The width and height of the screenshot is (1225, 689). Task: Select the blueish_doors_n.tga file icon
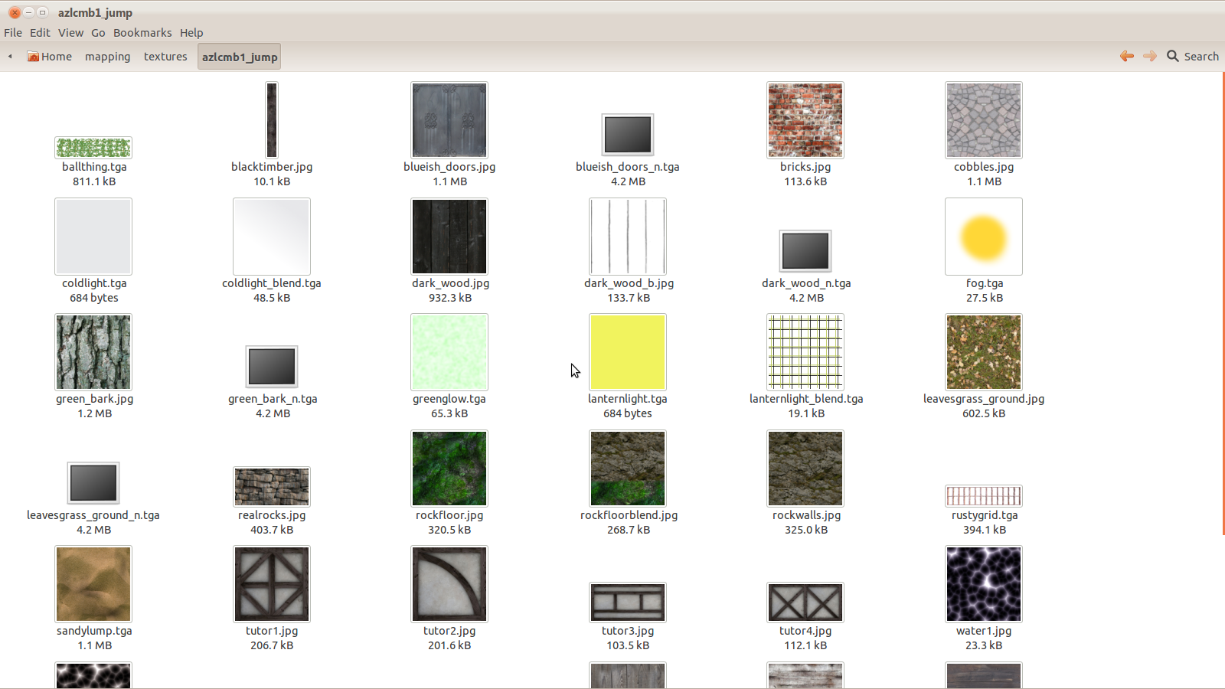627,135
